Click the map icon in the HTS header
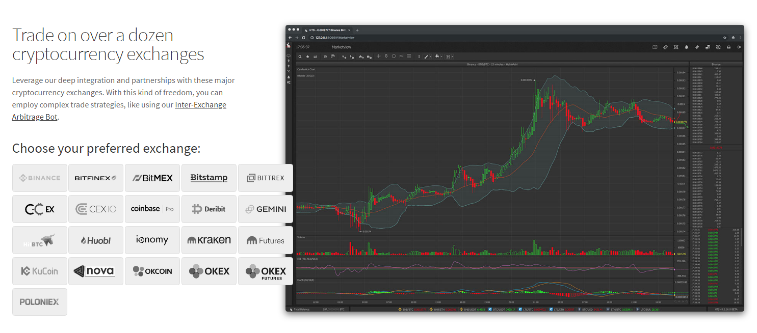The width and height of the screenshot is (757, 333). click(x=655, y=47)
